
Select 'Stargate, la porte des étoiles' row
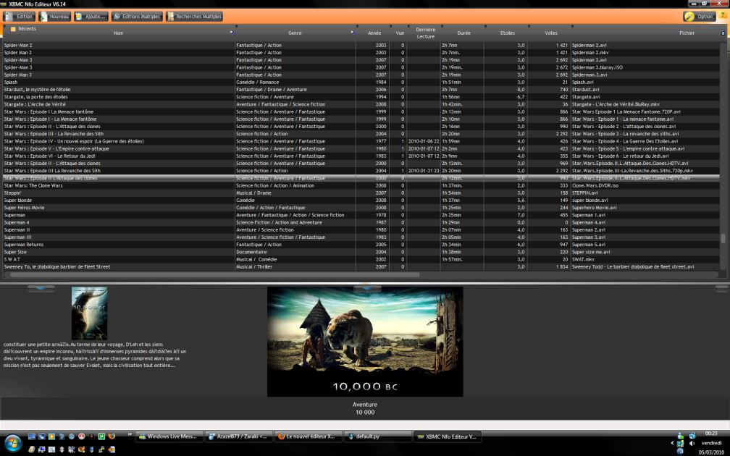pyautogui.click(x=361, y=97)
